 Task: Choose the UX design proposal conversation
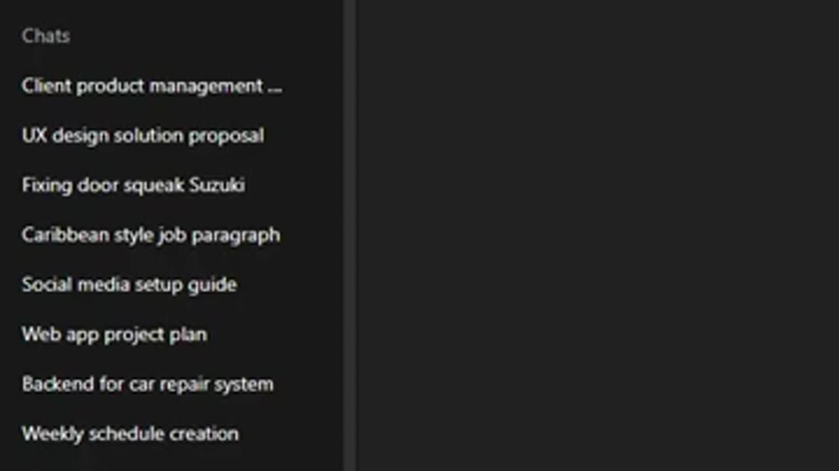tap(143, 136)
